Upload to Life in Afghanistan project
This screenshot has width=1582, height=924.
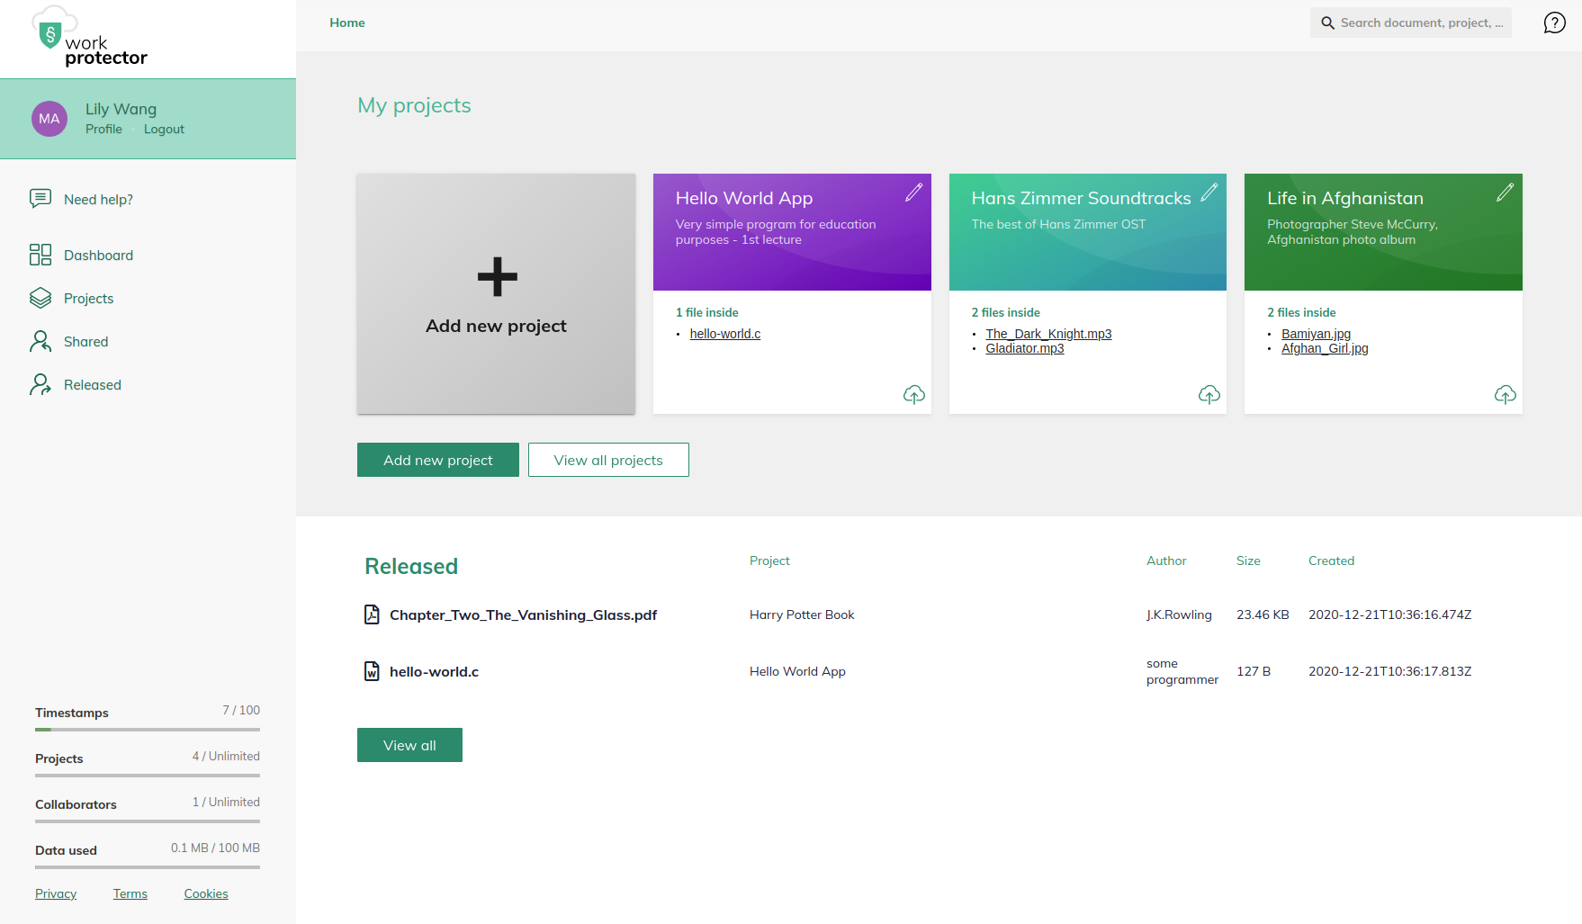click(x=1505, y=394)
